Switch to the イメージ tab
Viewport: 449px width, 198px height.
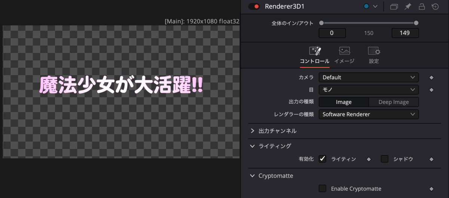[x=344, y=61]
